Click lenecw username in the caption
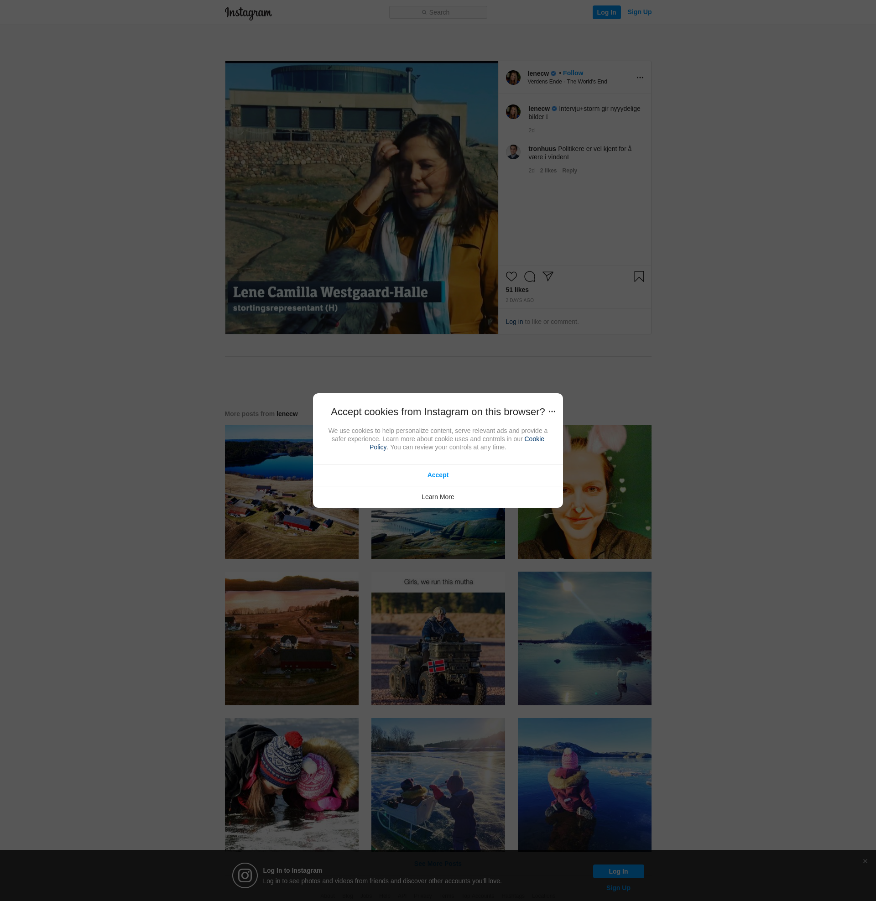The width and height of the screenshot is (876, 901). tap(539, 109)
